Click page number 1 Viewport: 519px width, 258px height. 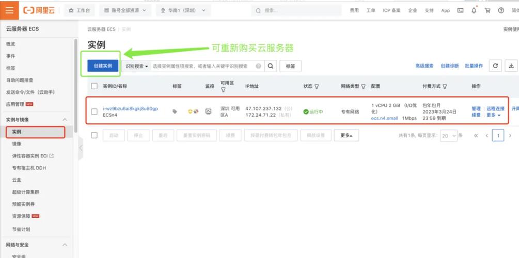(498, 136)
